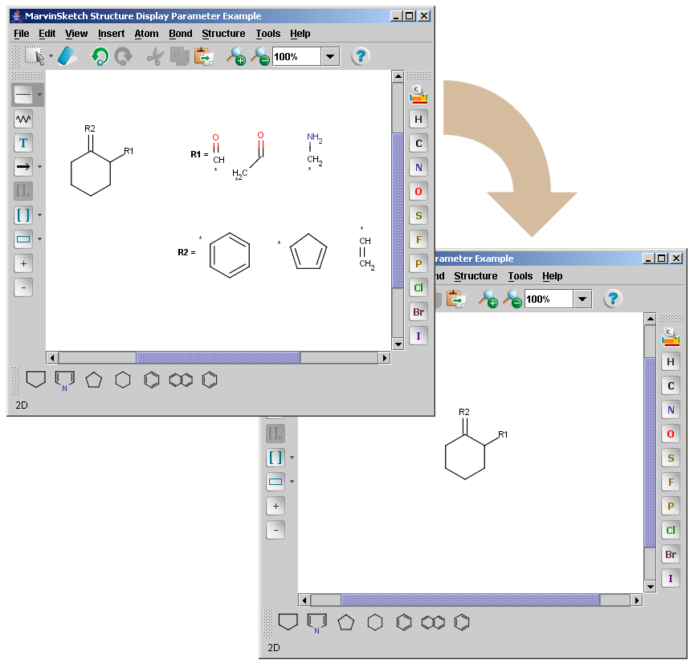The image size is (694, 664).
Task: Select the reaction arrow tool
Action: 23,167
